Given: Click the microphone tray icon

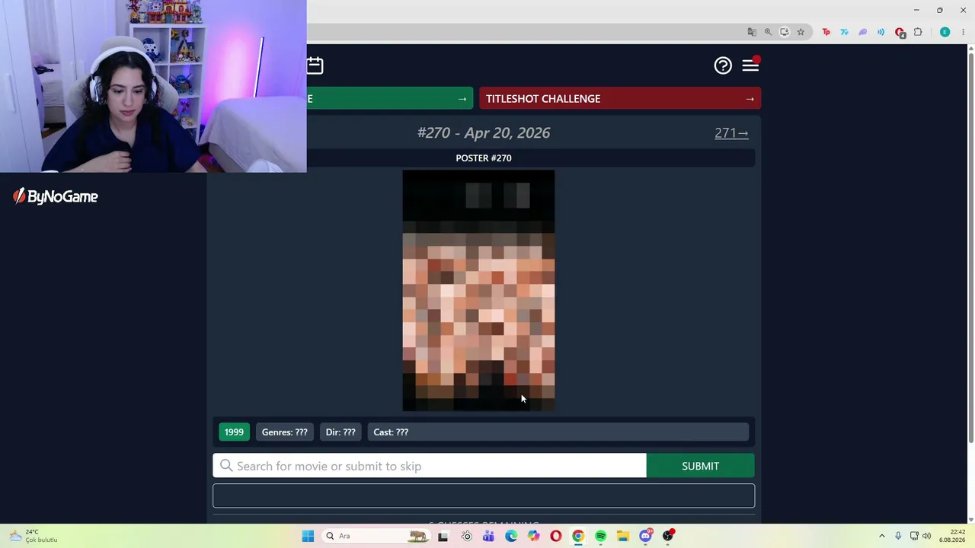Looking at the screenshot, I should [898, 536].
